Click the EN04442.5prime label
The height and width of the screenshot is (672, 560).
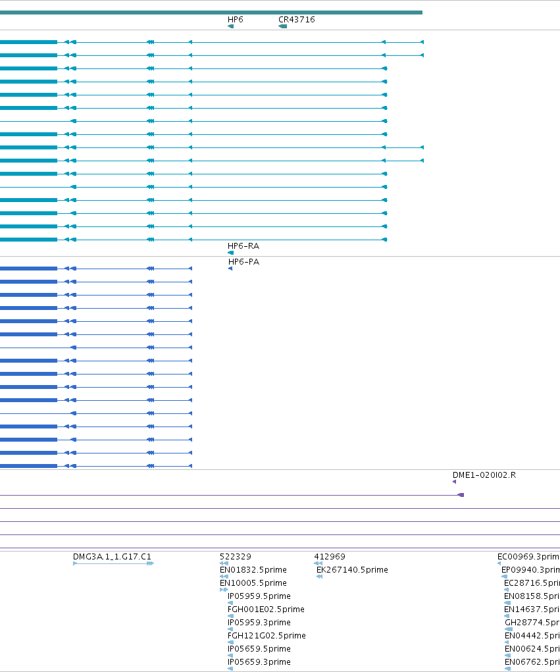pos(532,636)
